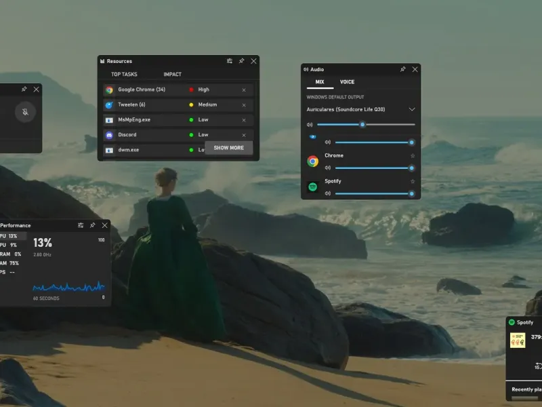
Task: Adjust the Chrome volume slider
Action: 375,168
